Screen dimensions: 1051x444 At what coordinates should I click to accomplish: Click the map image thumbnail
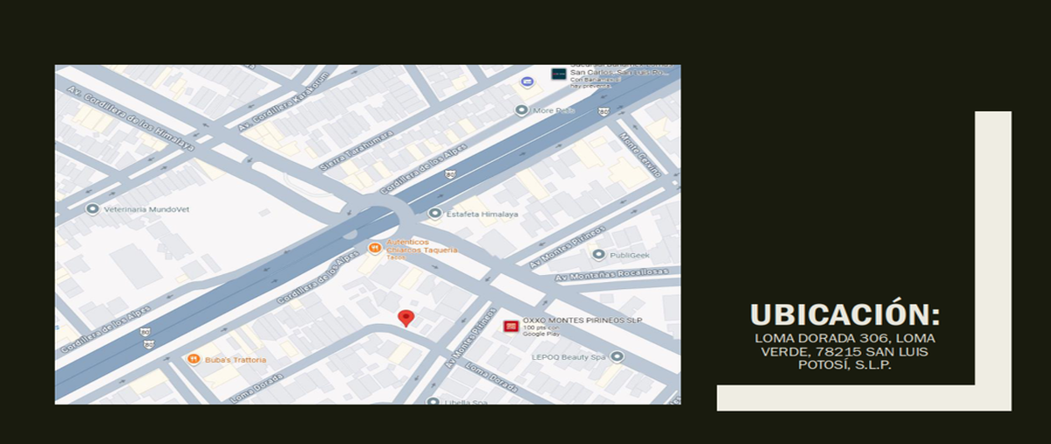tap(368, 234)
